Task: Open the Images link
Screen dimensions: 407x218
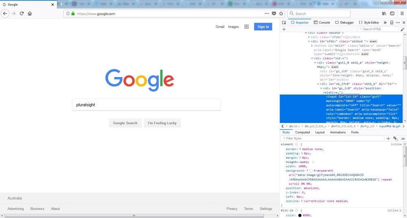Action: 233,27
